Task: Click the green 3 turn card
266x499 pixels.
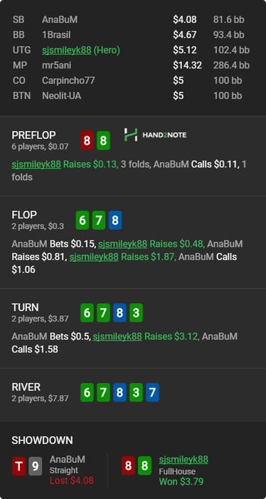Action: pyautogui.click(x=136, y=313)
